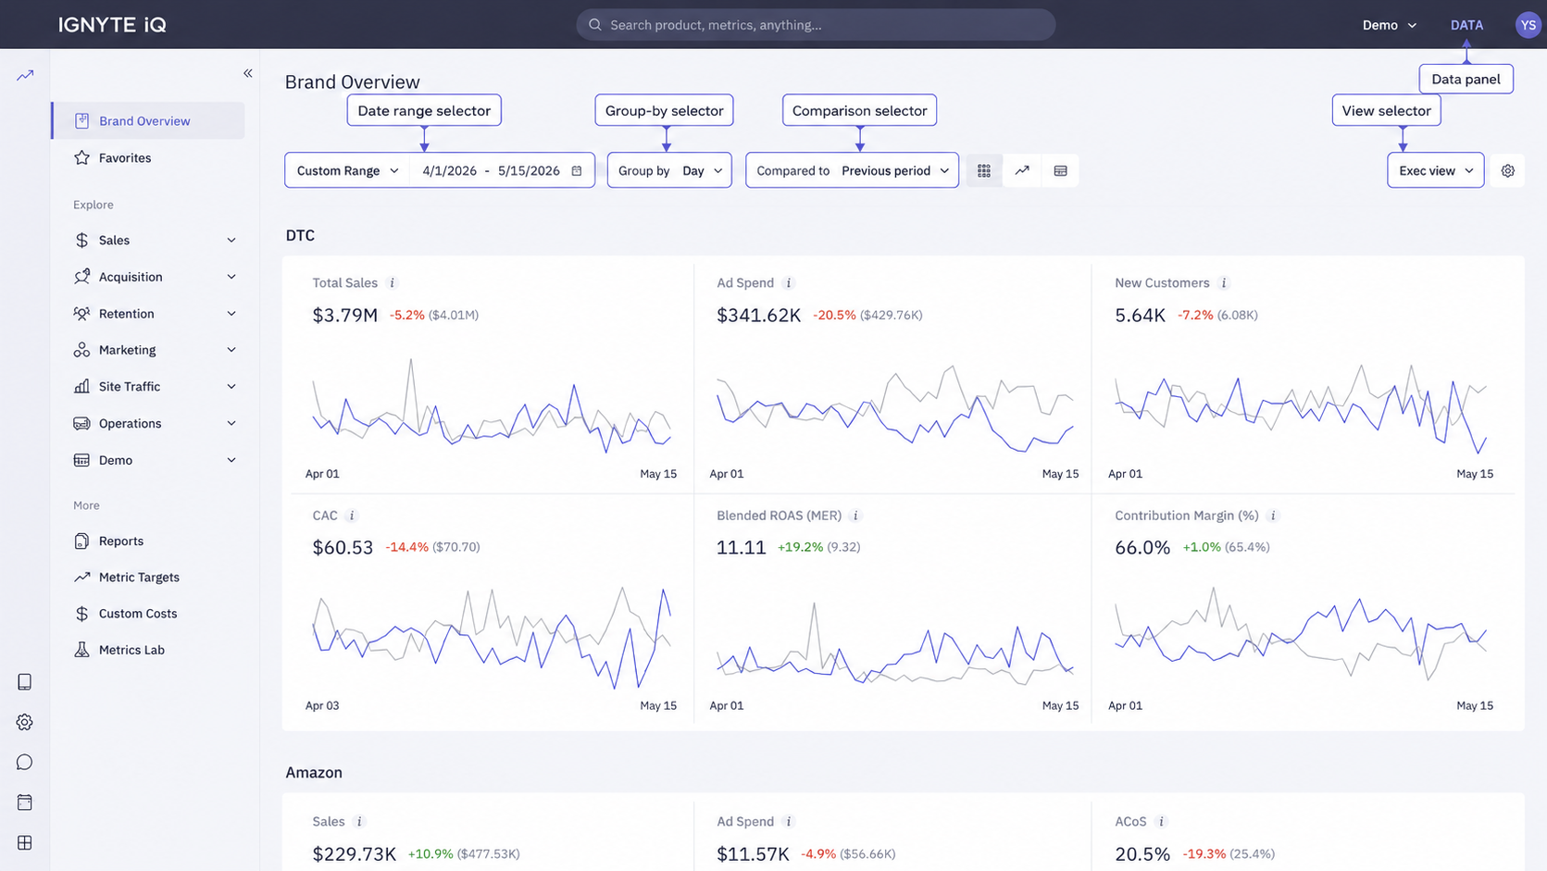Click the Demo table icon in the sidebar
The height and width of the screenshot is (871, 1547).
[x=81, y=460]
